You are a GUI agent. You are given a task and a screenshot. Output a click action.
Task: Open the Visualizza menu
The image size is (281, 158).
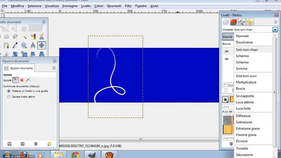(x=52, y=6)
